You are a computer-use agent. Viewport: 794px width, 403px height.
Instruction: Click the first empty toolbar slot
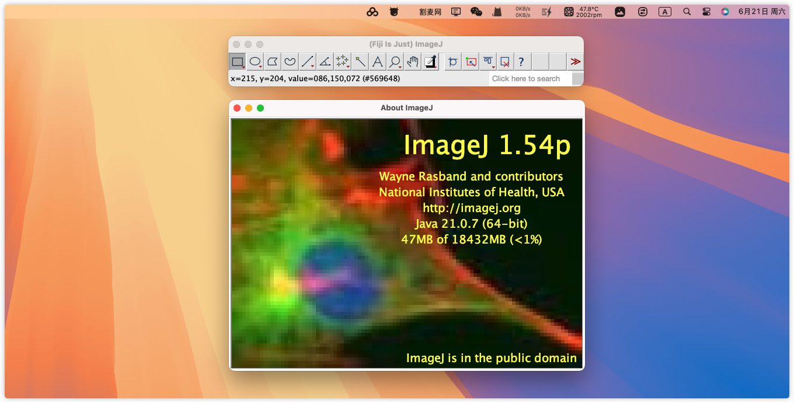541,61
